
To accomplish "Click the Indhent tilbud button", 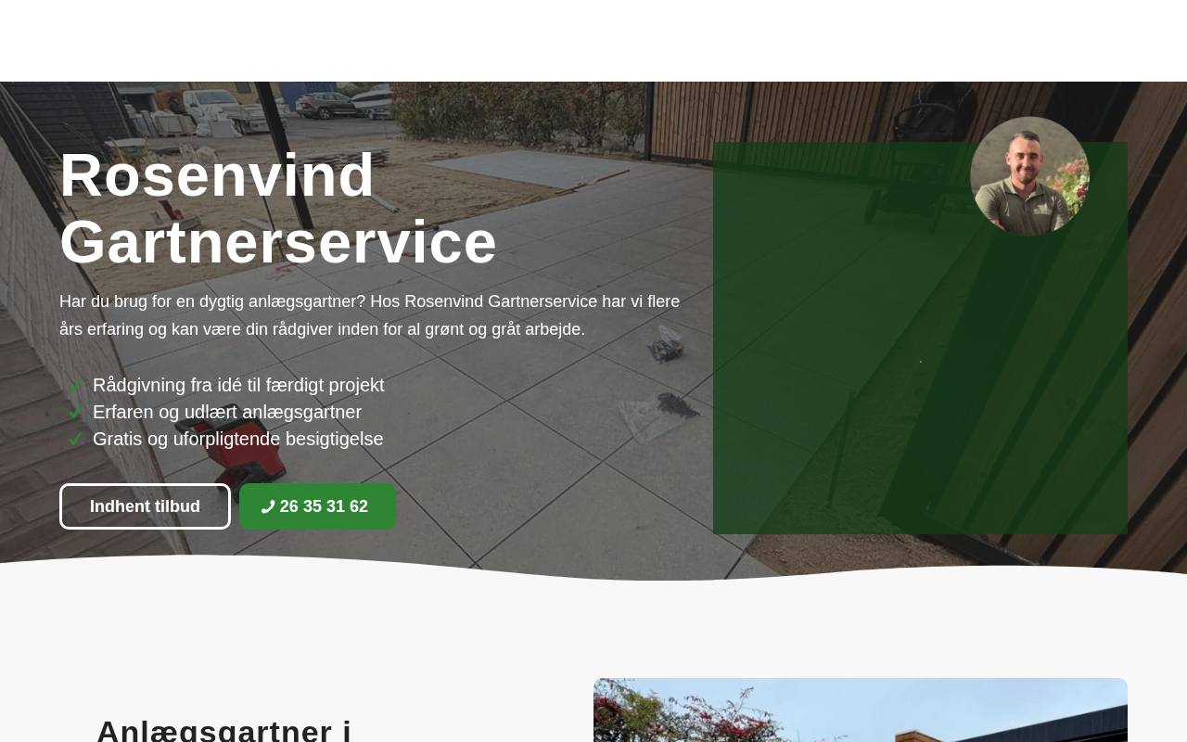I will (x=145, y=506).
